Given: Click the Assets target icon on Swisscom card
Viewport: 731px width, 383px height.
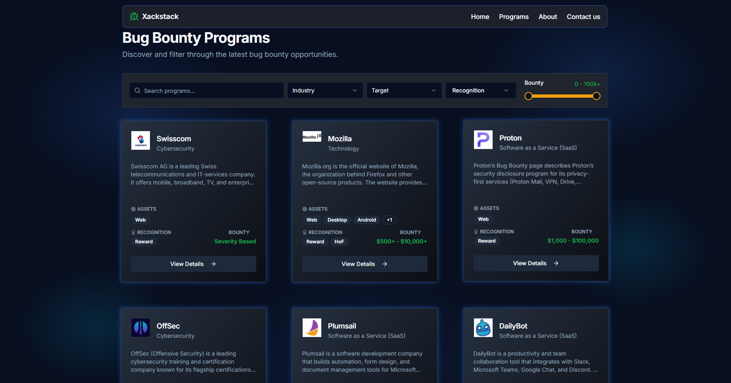Looking at the screenshot, I should (133, 209).
